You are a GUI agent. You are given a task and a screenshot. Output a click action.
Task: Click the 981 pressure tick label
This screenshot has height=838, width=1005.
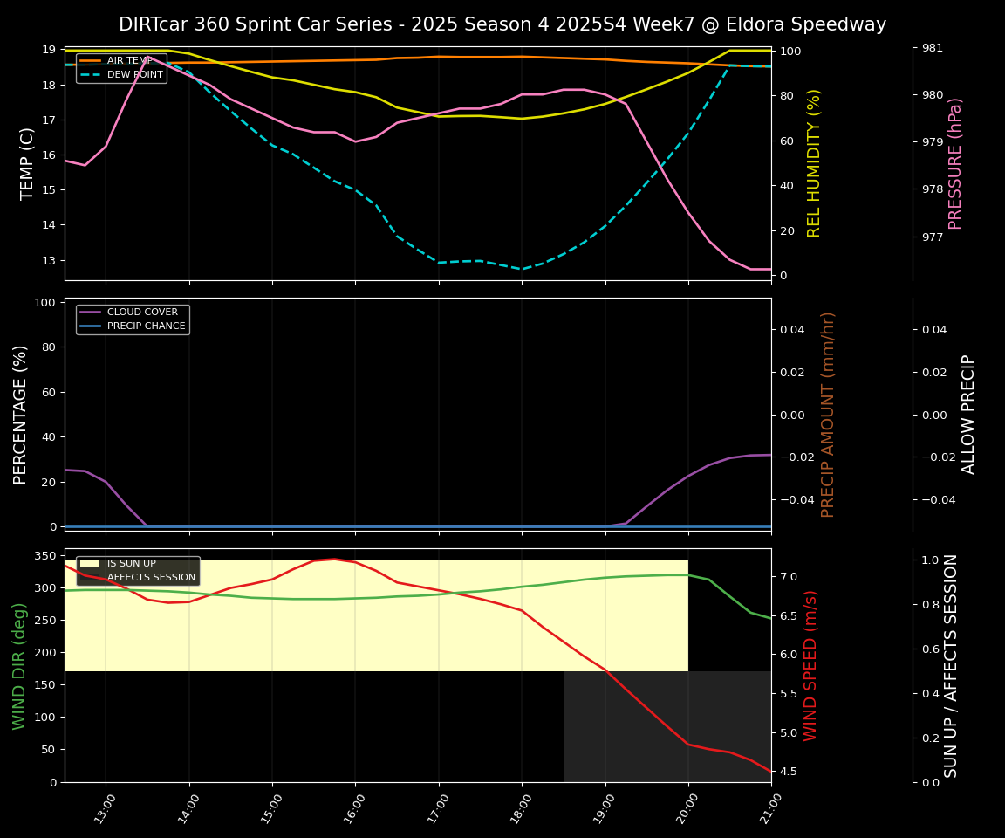[932, 48]
